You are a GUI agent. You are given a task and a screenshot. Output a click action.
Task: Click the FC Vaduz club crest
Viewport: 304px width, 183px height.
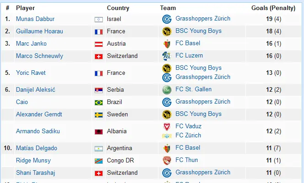[x=166, y=126]
